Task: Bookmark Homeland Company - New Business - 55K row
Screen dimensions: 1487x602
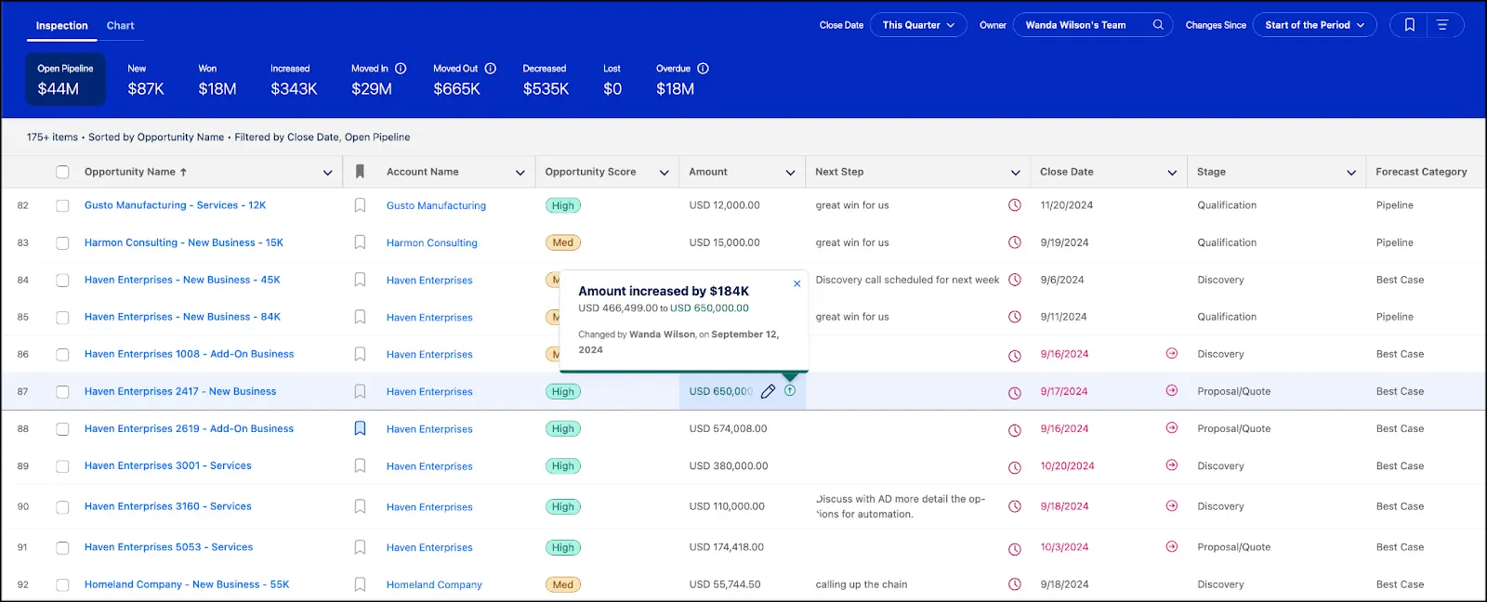Action: coord(360,584)
